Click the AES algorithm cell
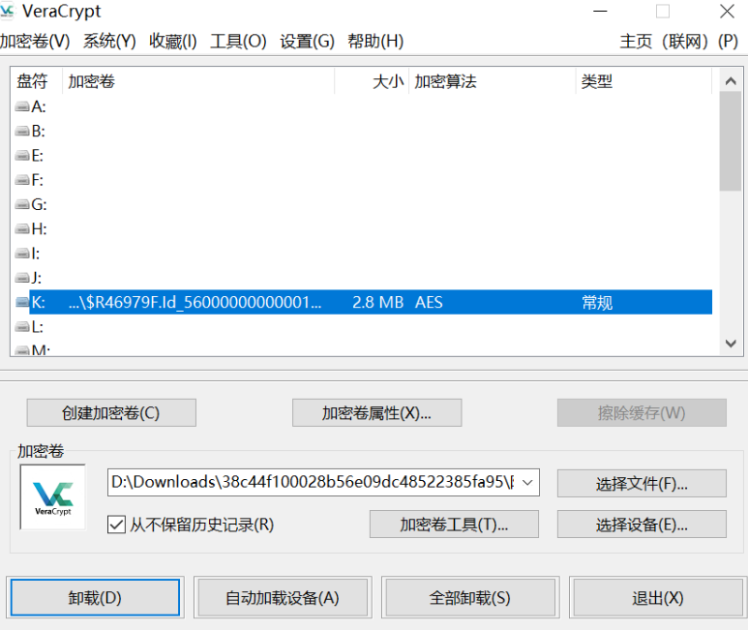748x630 pixels. coord(429,302)
